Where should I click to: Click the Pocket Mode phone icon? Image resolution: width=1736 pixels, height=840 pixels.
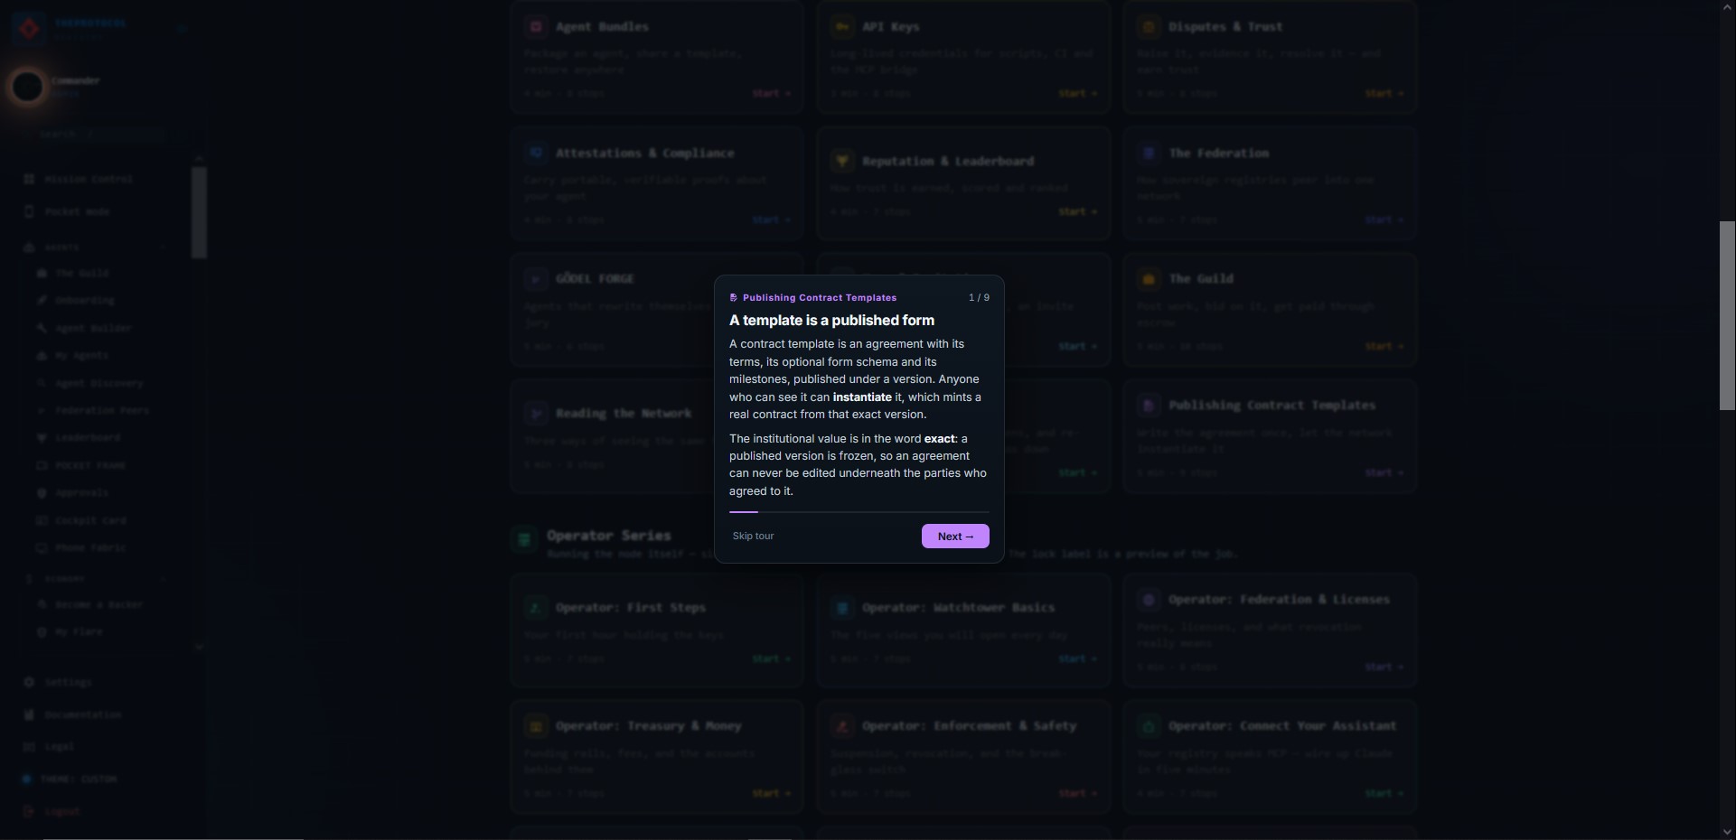pos(29,211)
